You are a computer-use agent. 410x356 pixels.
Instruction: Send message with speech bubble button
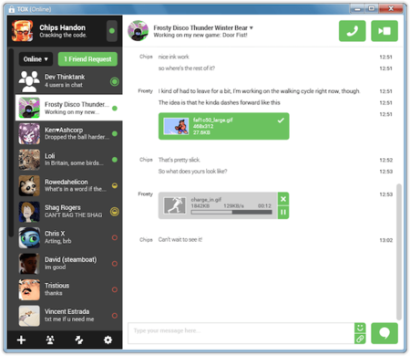(384, 333)
